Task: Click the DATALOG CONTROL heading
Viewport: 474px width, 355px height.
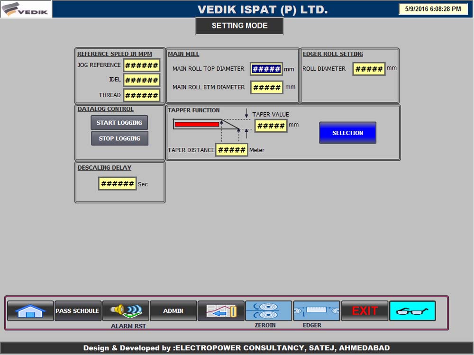Action: click(106, 109)
